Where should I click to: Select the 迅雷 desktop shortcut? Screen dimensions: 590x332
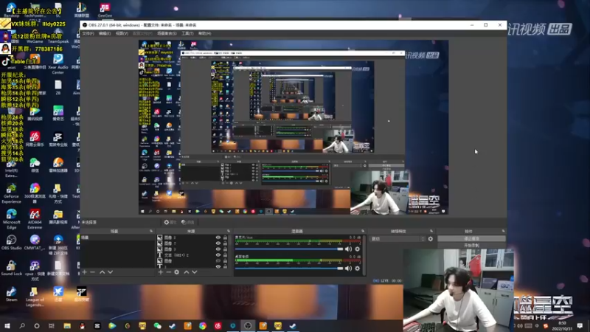coord(58,294)
